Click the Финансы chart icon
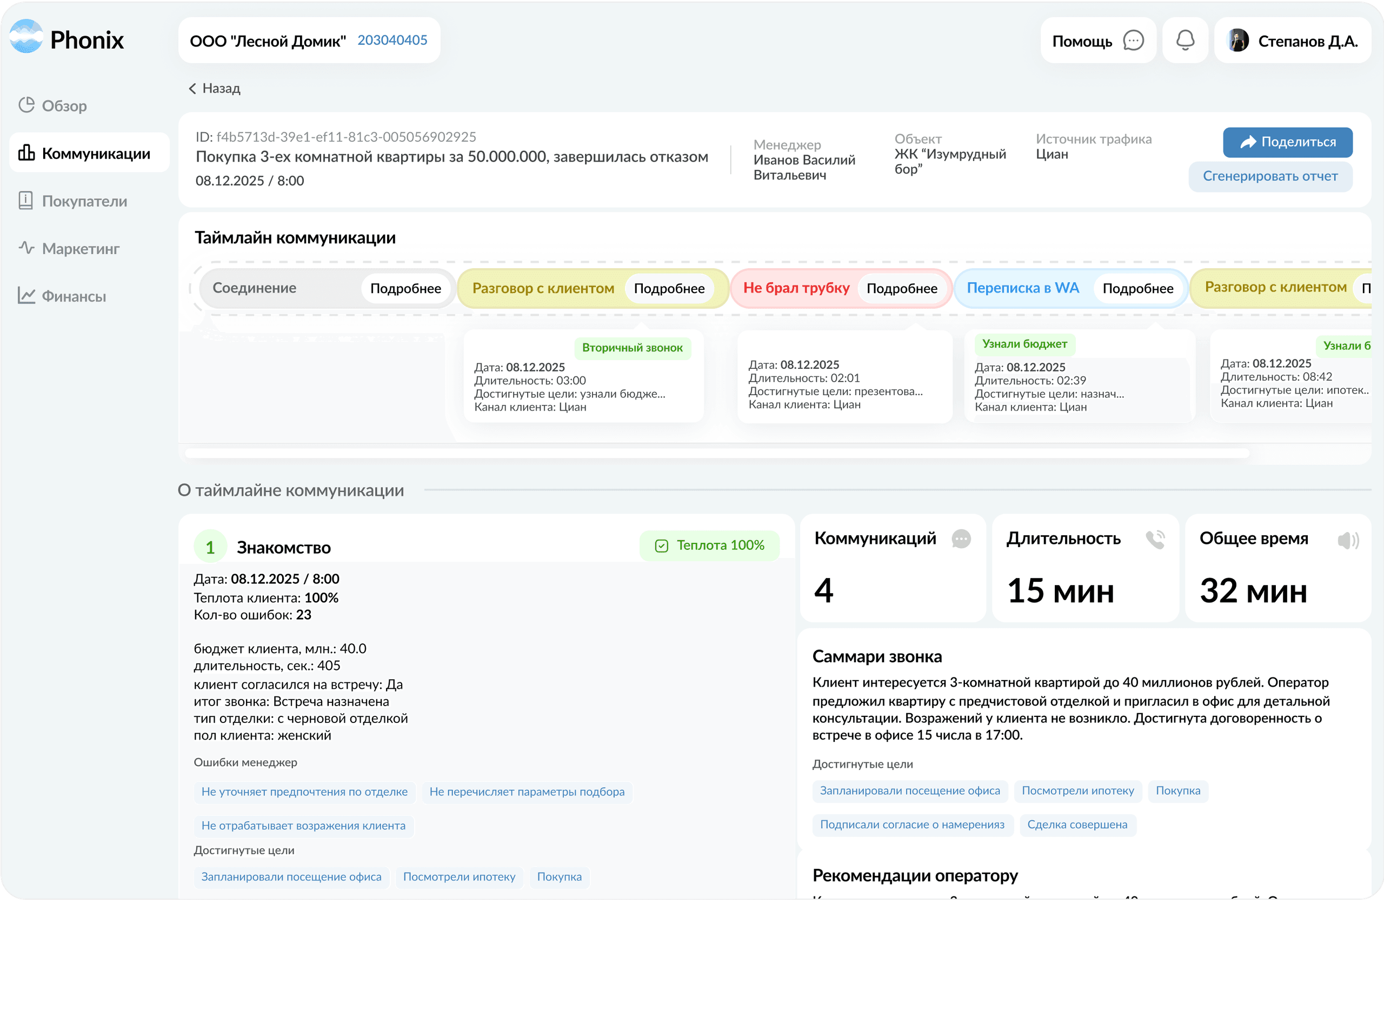This screenshot has height=1017, width=1384. [x=26, y=296]
